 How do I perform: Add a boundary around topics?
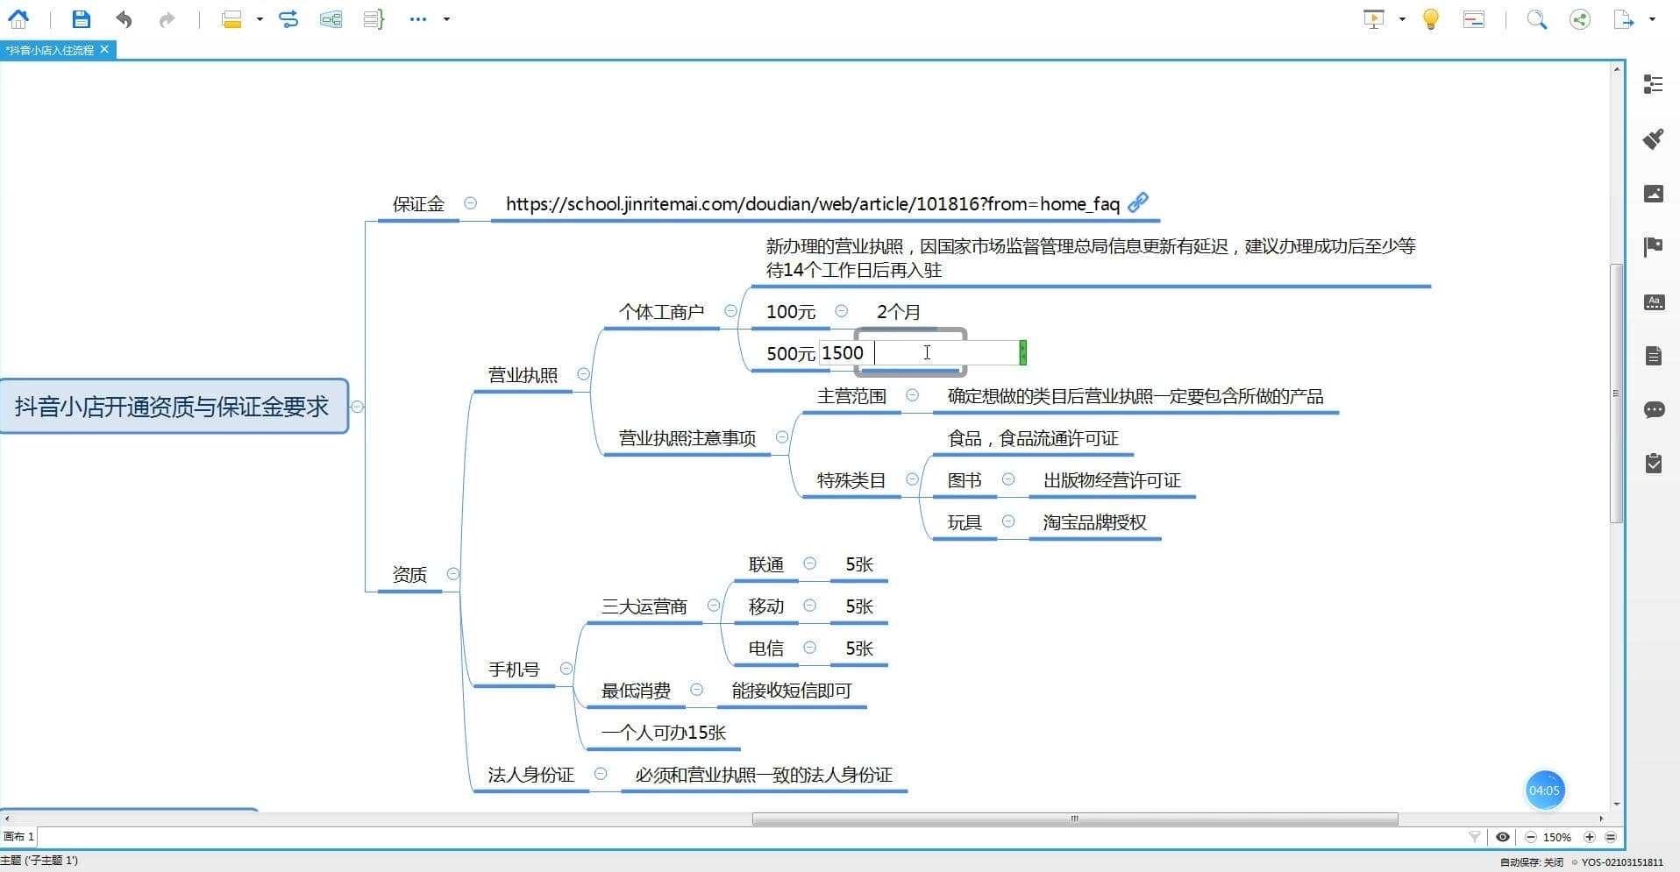[x=331, y=18]
